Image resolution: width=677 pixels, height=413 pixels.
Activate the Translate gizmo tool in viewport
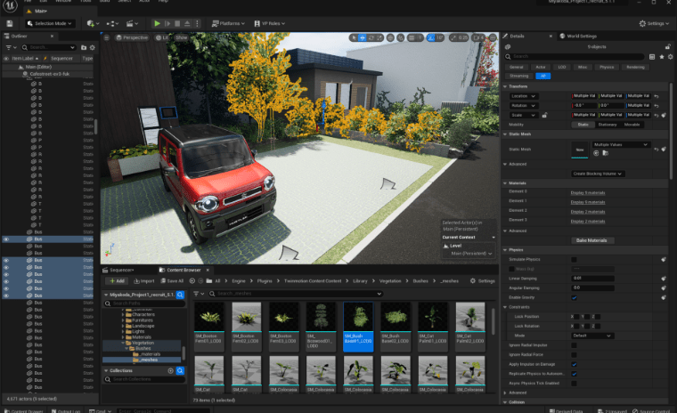point(363,38)
